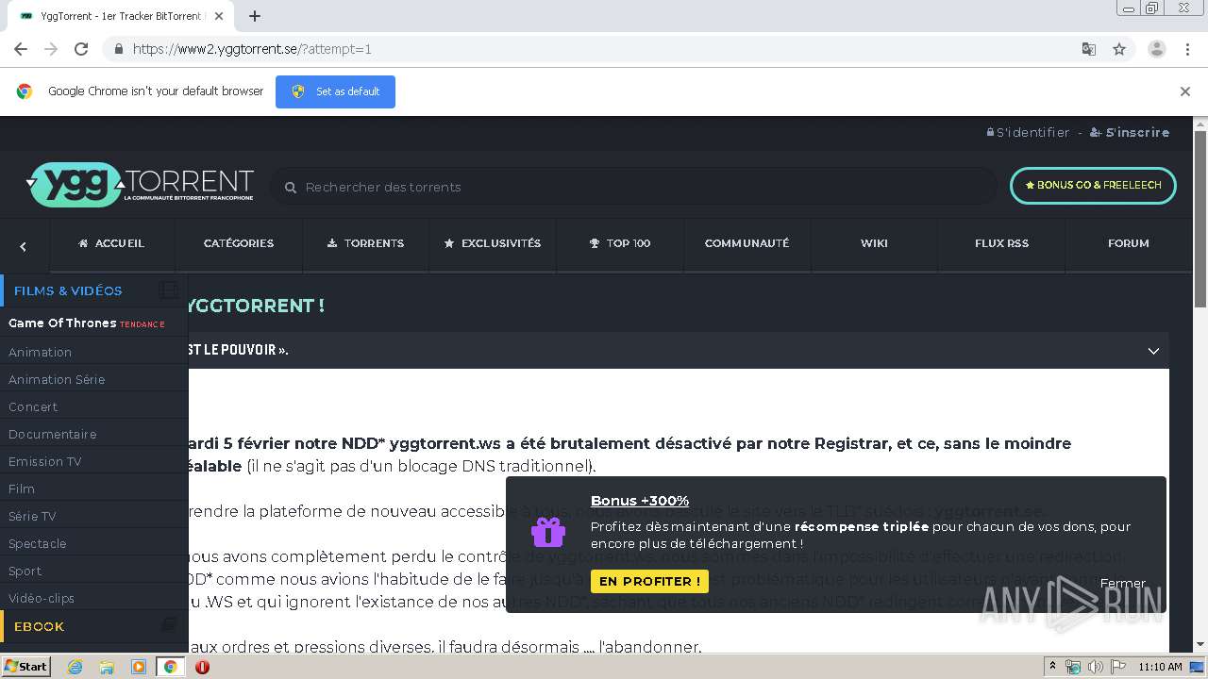1208x679 pixels.
Task: Open the Wiki menu item
Action: point(874,243)
